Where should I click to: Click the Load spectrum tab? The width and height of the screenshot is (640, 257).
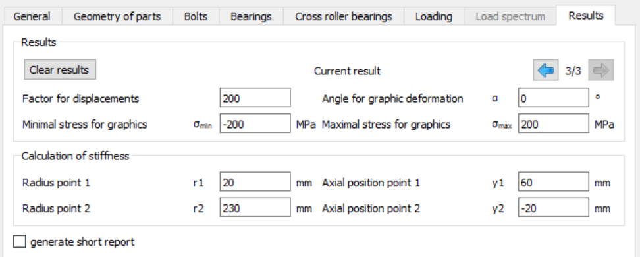[510, 16]
